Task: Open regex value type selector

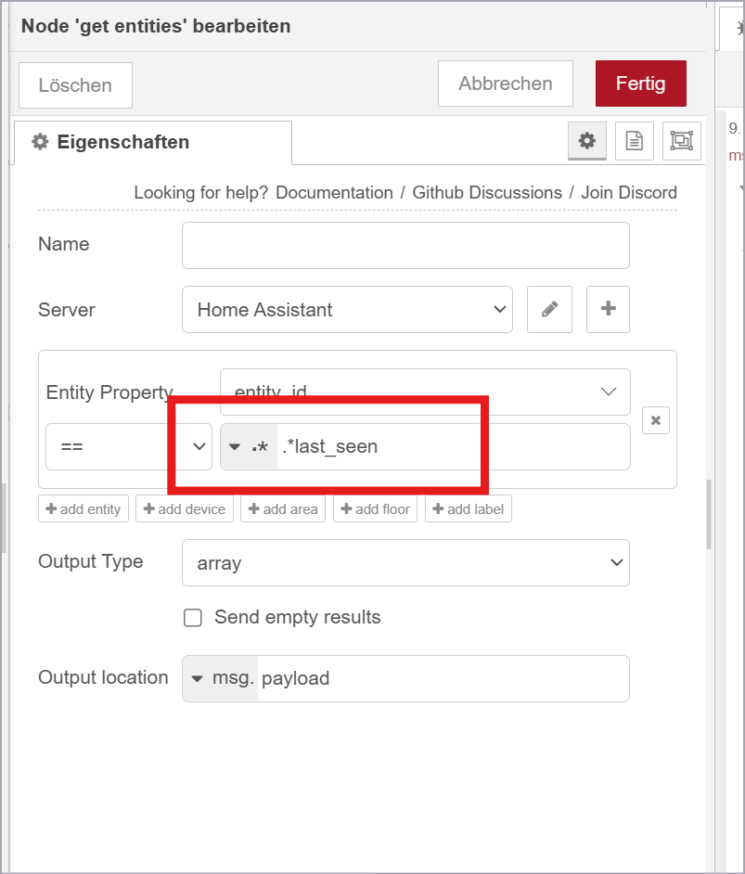Action: coord(249,446)
